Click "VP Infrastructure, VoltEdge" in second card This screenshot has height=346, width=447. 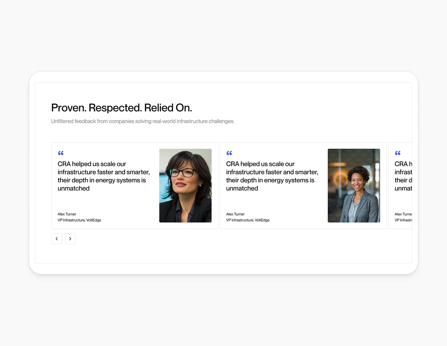tap(248, 220)
